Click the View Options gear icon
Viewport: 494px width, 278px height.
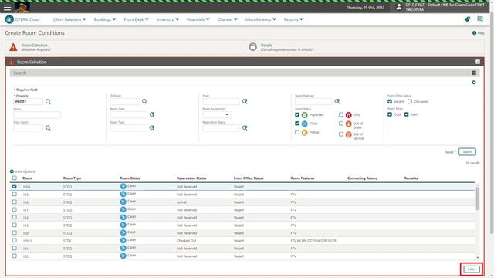click(12, 171)
